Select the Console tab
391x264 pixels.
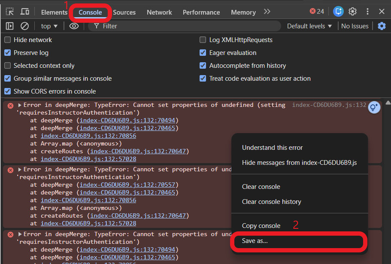point(90,12)
